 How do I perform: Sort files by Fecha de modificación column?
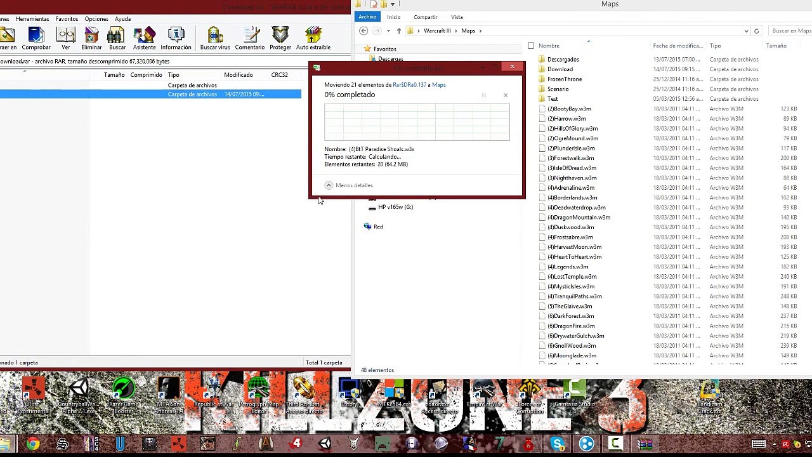(x=678, y=46)
